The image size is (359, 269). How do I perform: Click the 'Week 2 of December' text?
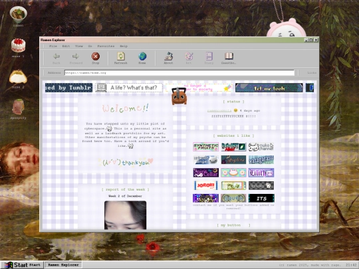click(125, 196)
